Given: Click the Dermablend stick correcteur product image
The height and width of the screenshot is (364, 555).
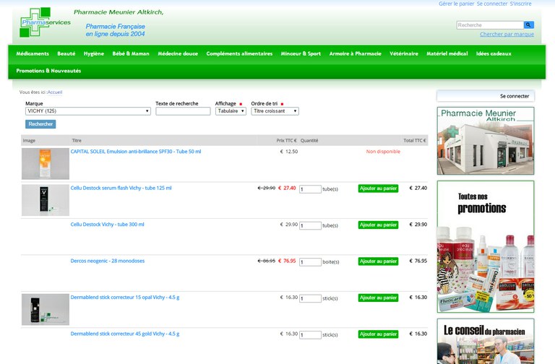Looking at the screenshot, I should (x=46, y=309).
